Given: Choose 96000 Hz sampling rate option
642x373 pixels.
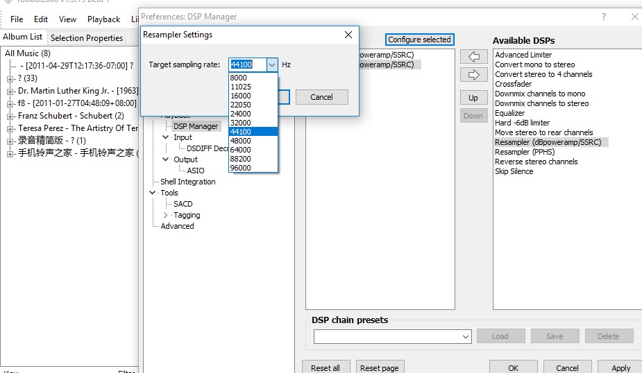Looking at the screenshot, I should pos(240,168).
